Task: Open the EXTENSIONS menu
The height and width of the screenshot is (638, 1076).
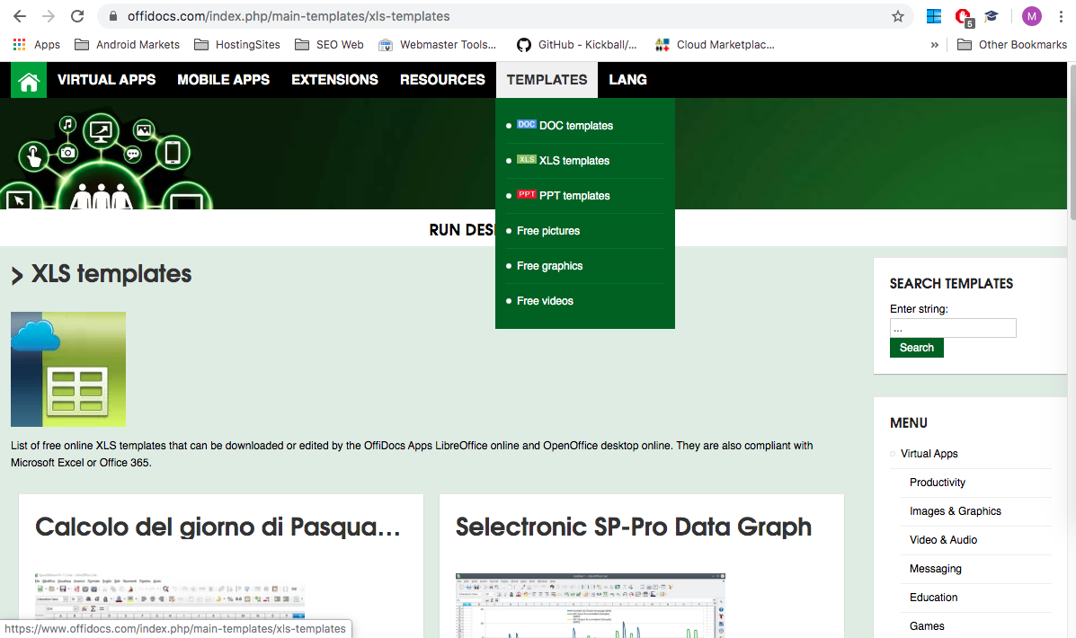Action: coord(334,79)
